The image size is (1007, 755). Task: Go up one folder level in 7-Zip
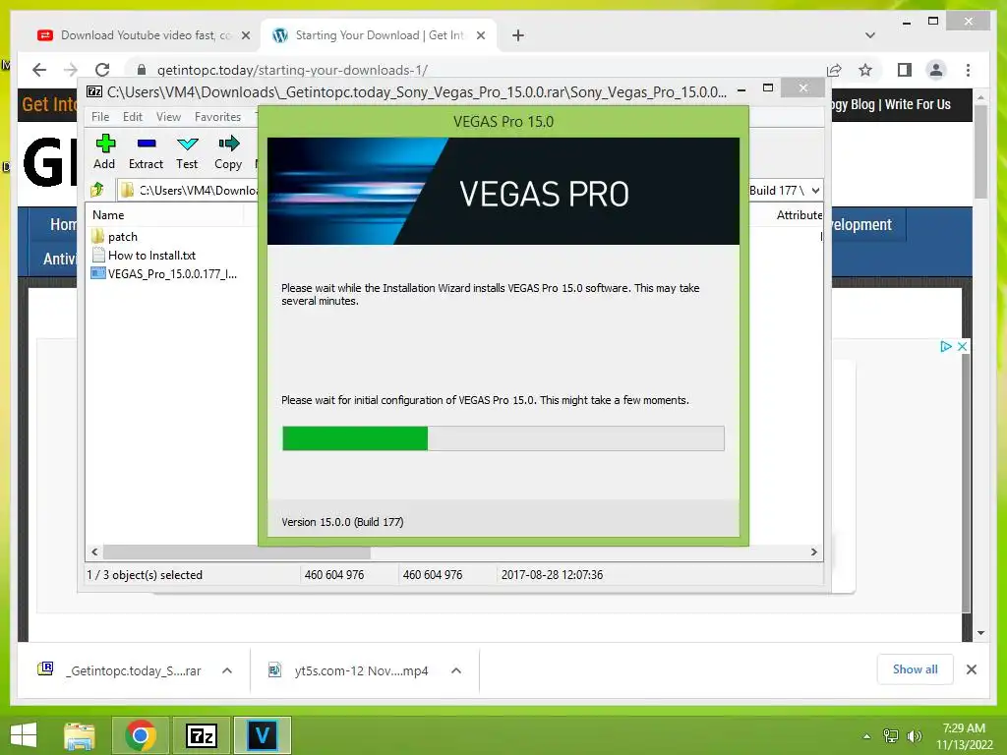tap(97, 190)
